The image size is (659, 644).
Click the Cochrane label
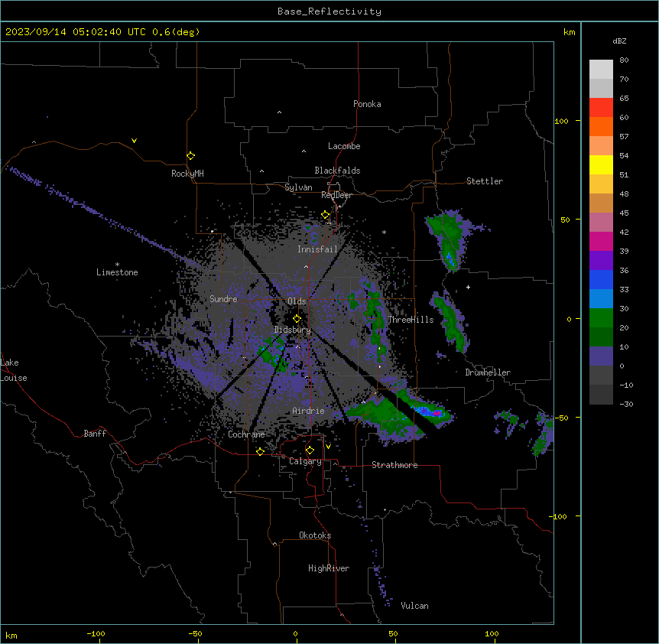[x=246, y=434]
